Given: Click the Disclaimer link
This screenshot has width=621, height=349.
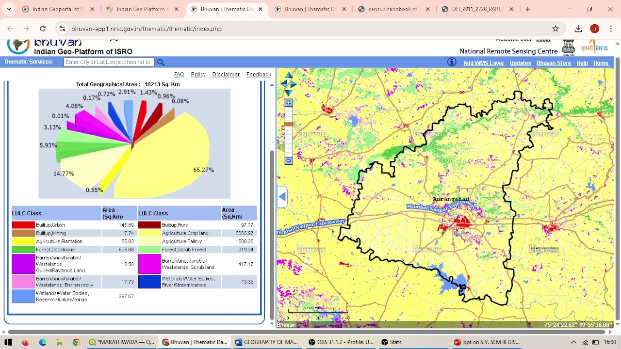Looking at the screenshot, I should point(226,75).
